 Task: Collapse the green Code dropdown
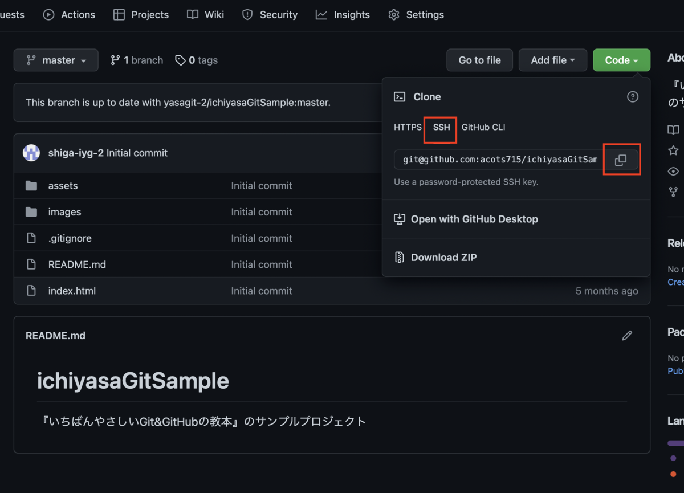click(621, 60)
